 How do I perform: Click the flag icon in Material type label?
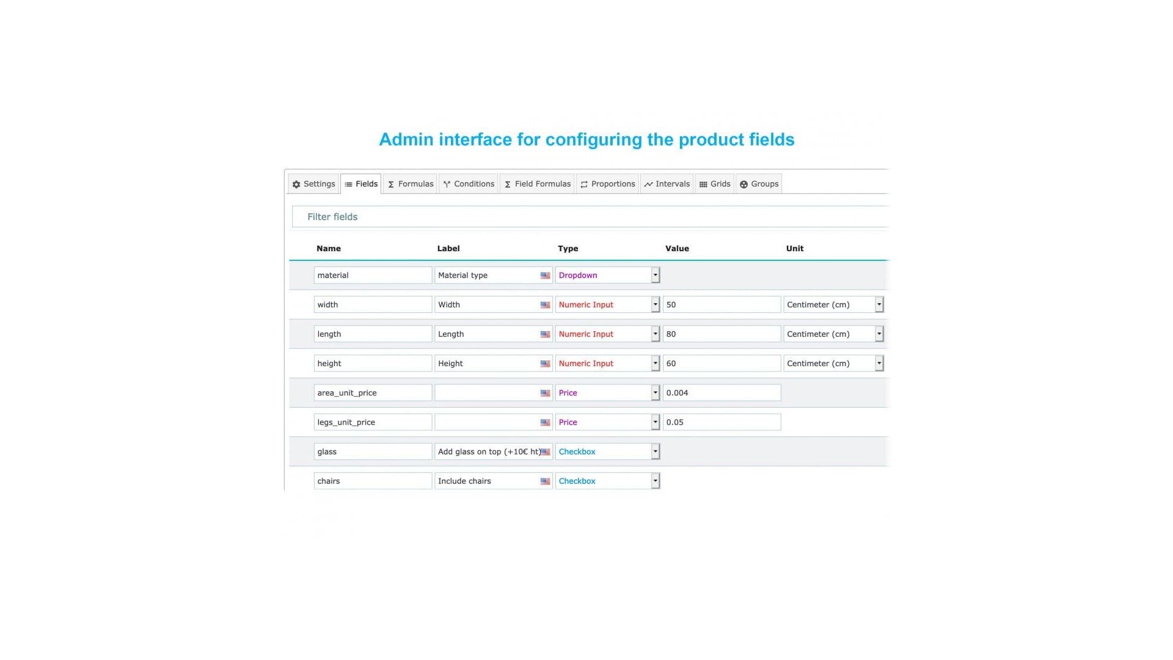pyautogui.click(x=545, y=276)
